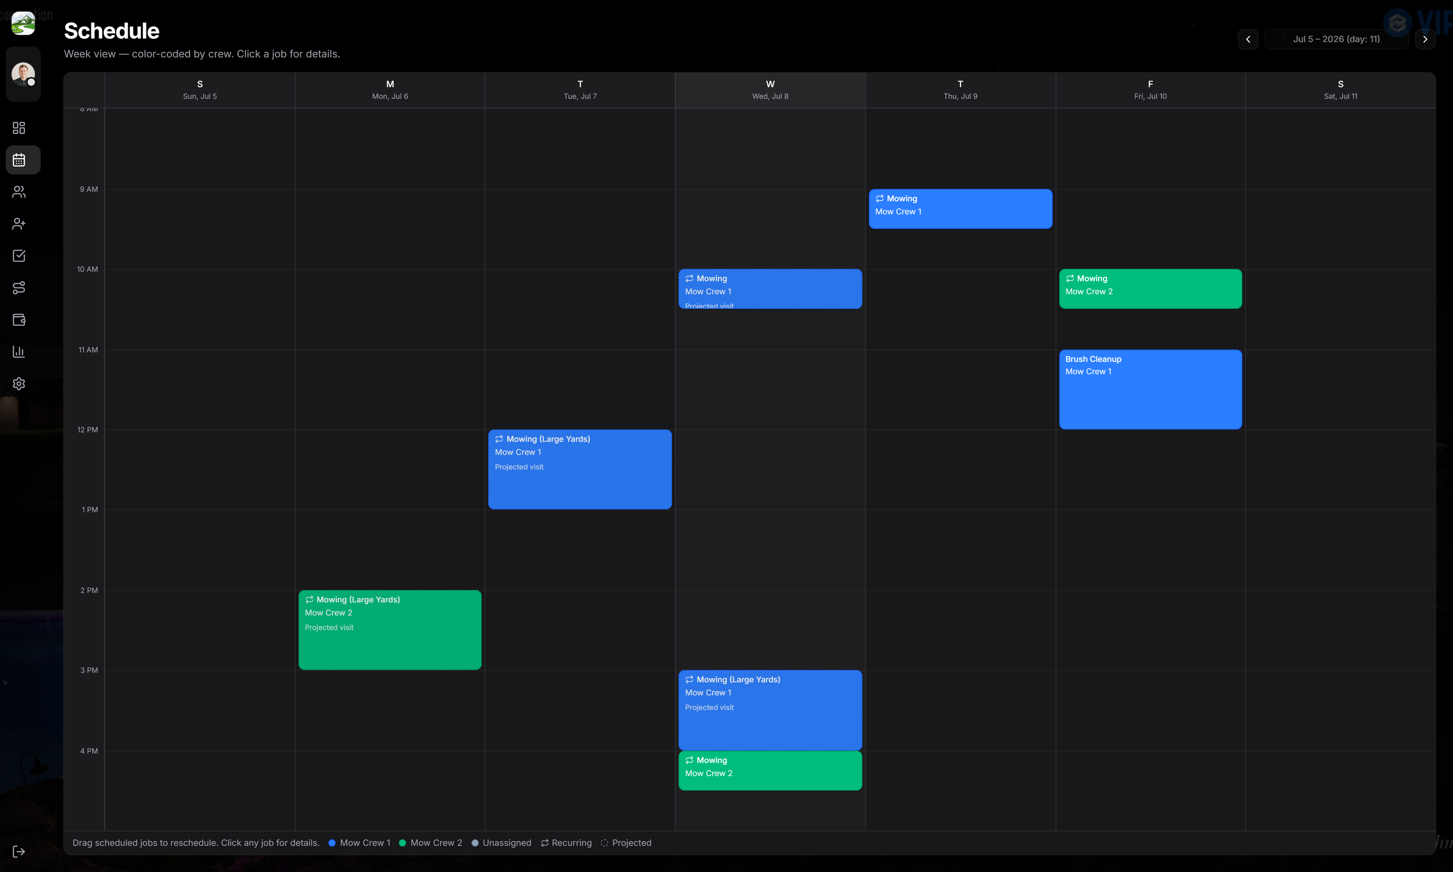Open the routes workflow icon in sidebar
The image size is (1453, 872).
point(19,288)
